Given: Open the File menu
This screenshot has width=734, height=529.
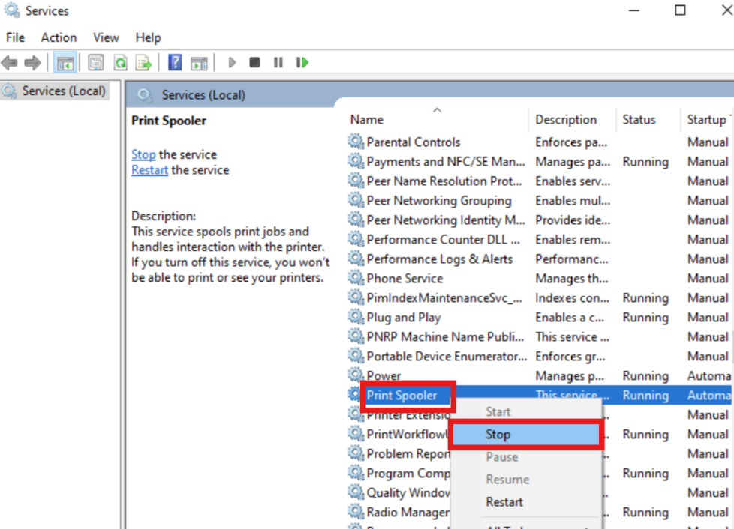Looking at the screenshot, I should pyautogui.click(x=16, y=37).
